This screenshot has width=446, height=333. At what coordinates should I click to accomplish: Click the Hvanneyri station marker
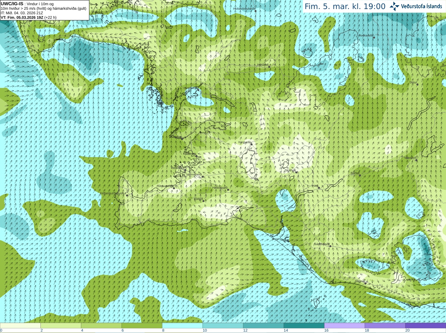[x=198, y=90]
